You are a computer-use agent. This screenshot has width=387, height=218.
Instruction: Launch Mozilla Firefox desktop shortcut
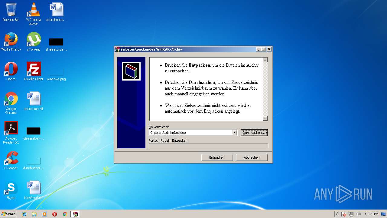click(x=11, y=42)
